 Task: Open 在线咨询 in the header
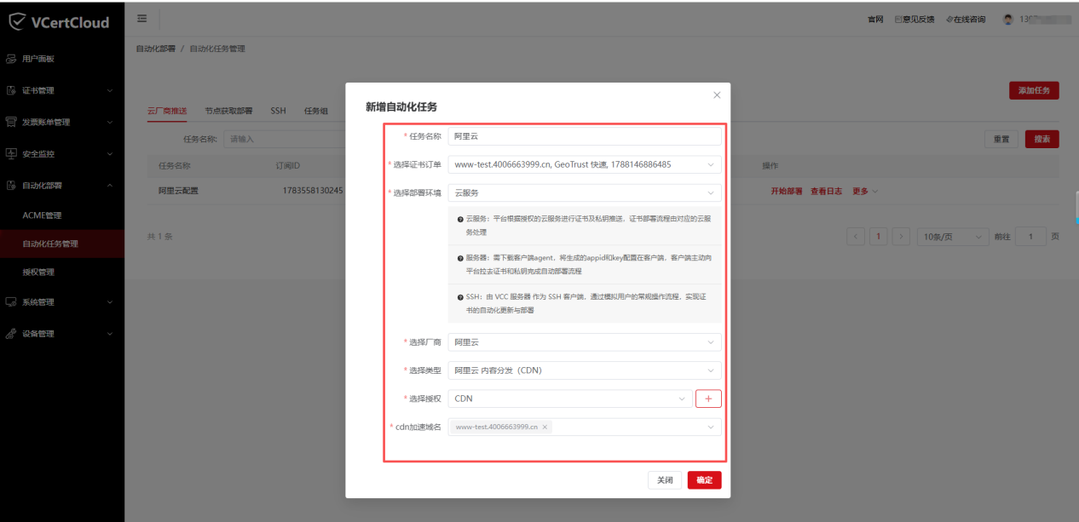click(x=966, y=19)
